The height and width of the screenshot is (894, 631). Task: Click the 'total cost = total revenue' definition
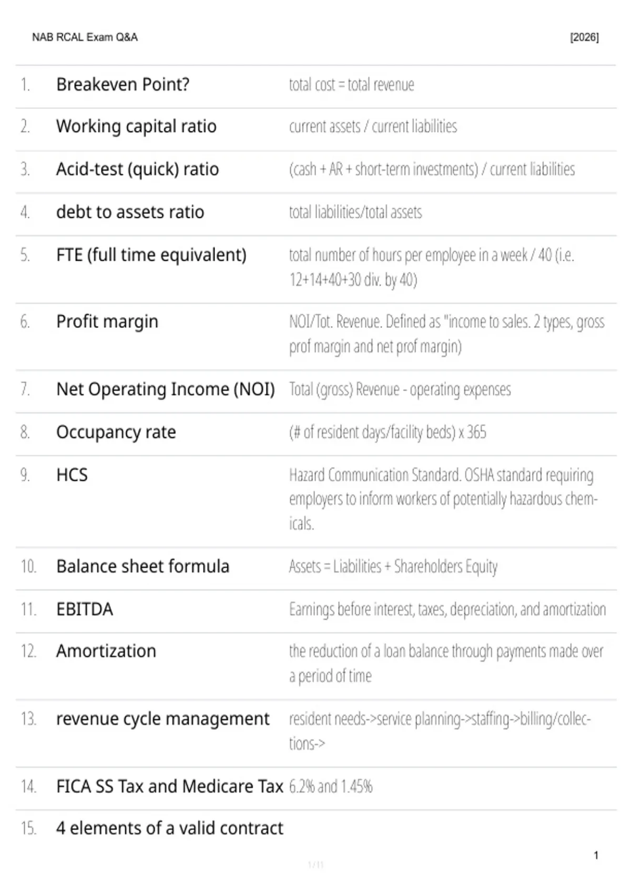coord(352,85)
